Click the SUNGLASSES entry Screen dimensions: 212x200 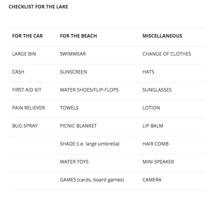click(157, 90)
